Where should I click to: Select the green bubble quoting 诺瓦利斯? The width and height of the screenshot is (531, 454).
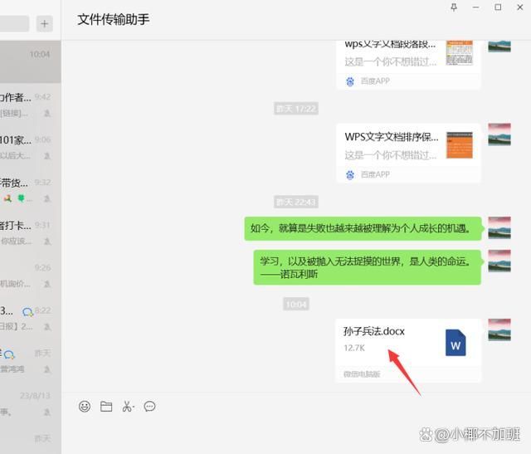coord(367,267)
